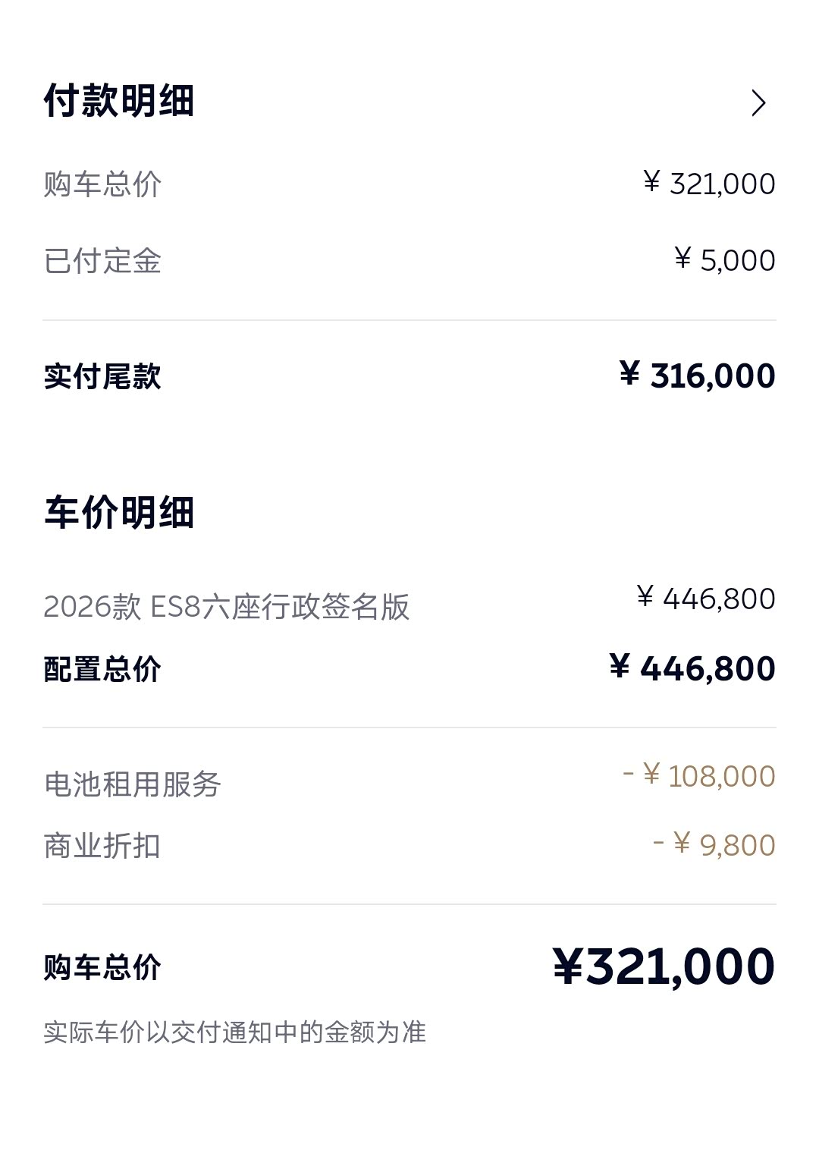Tap the 付款明细 section heading
Image resolution: width=819 pixels, height=1169 pixels.
(x=119, y=101)
